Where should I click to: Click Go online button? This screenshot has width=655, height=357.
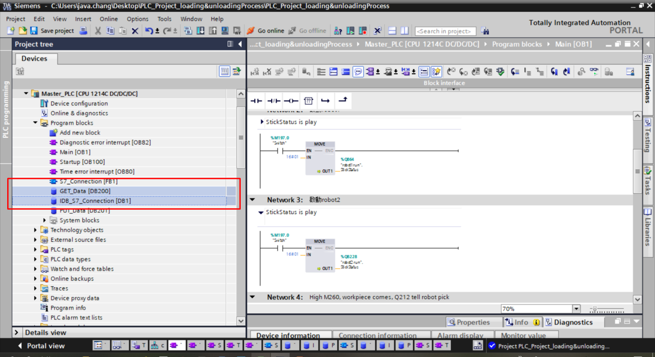coord(266,31)
